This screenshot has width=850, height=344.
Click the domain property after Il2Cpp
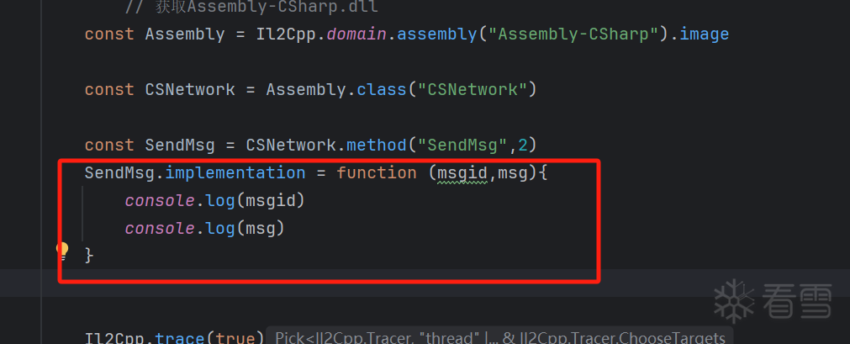point(361,34)
